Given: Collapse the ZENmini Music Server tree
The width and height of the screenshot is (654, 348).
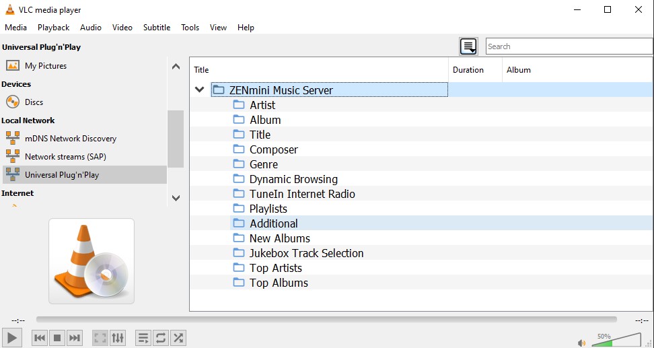Looking at the screenshot, I should coord(200,90).
